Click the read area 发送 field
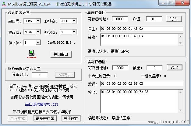Viewport: 191px width, 126px height. tap(142, 83)
